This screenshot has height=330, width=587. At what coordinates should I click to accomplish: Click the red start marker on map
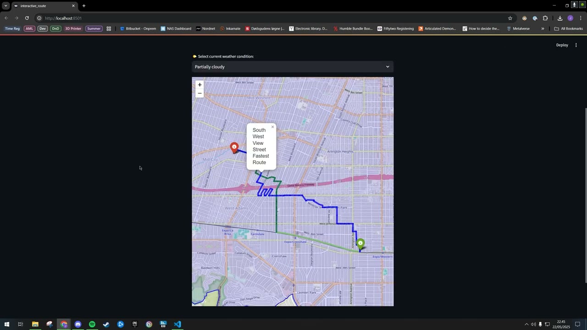[x=234, y=148]
